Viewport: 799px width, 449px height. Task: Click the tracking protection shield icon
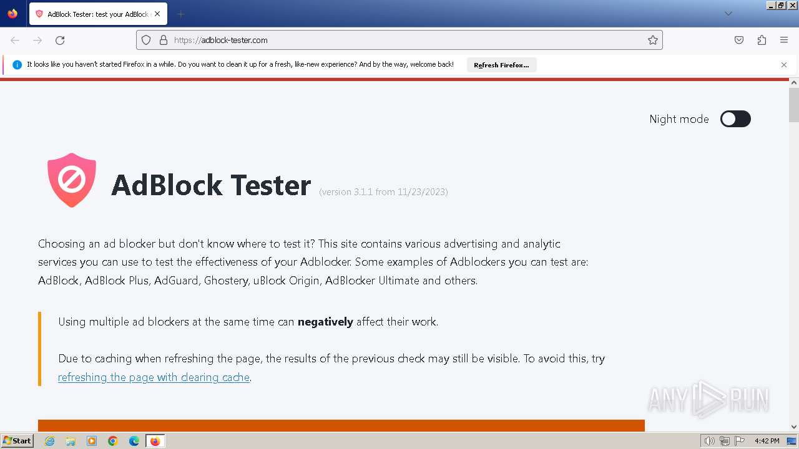[x=146, y=40]
